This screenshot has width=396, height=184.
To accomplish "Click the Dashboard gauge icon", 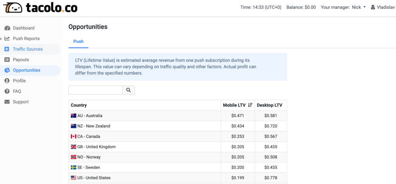I will click(7, 28).
